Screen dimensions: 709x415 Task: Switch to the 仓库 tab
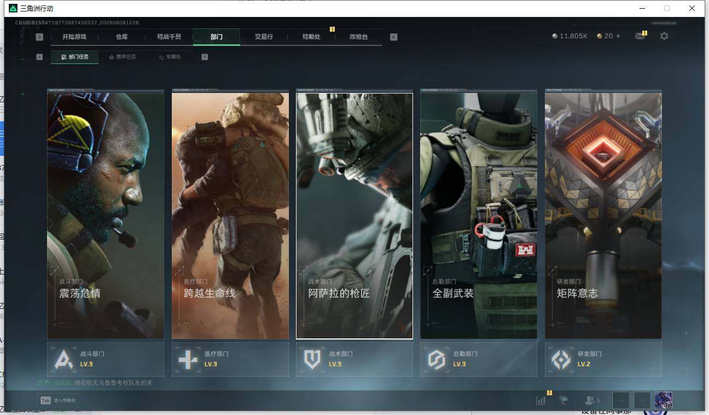click(121, 37)
